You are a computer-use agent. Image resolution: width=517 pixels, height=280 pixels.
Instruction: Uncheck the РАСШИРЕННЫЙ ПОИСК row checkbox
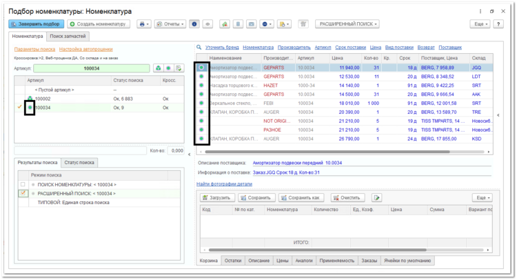pos(23,193)
